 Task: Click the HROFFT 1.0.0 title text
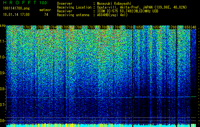point(25,3)
